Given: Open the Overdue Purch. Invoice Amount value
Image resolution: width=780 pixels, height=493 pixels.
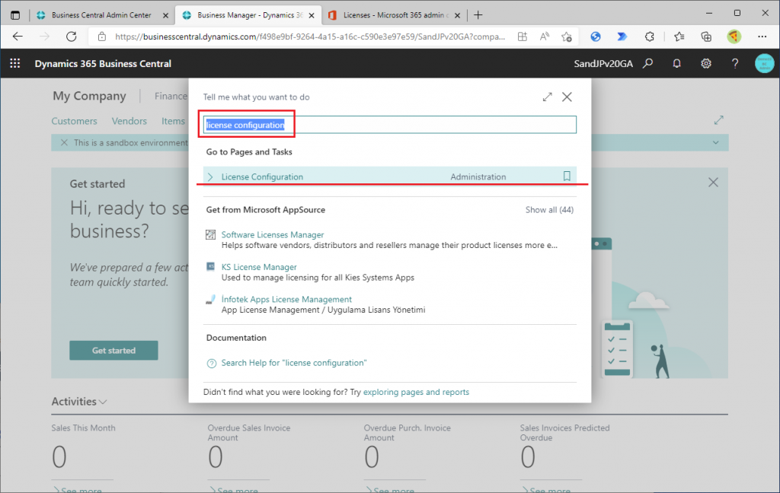Looking at the screenshot, I should coord(372,456).
